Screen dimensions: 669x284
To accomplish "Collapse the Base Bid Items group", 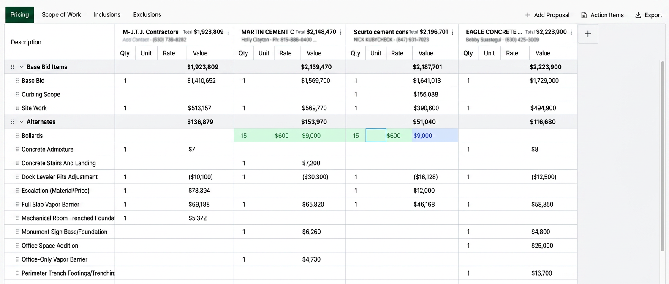I will [x=22, y=67].
